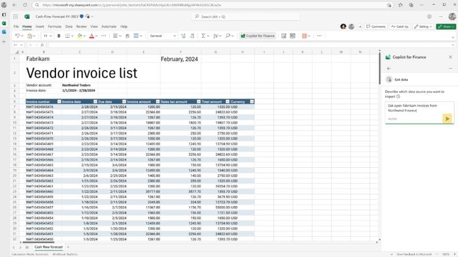Apply the yellow fill color
This screenshot has height=257, width=458.
coord(80,36)
